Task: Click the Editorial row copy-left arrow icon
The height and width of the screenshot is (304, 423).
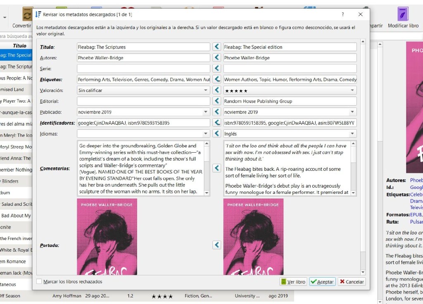Action: click(x=217, y=101)
